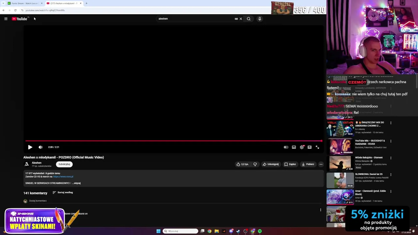Open Task View in the taskbar
This screenshot has width=418, height=235.
pos(202,231)
